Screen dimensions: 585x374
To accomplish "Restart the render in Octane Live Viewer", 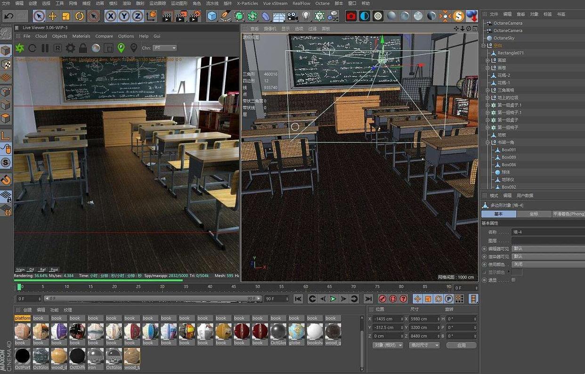I will point(32,48).
